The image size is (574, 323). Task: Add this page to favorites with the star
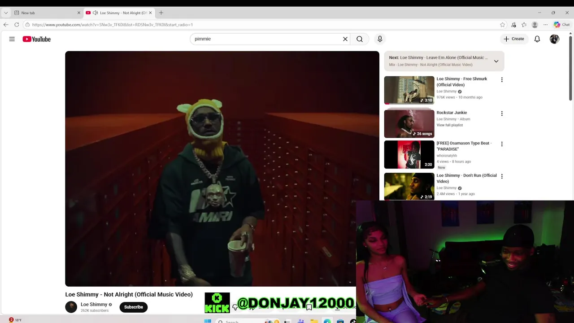click(x=503, y=25)
